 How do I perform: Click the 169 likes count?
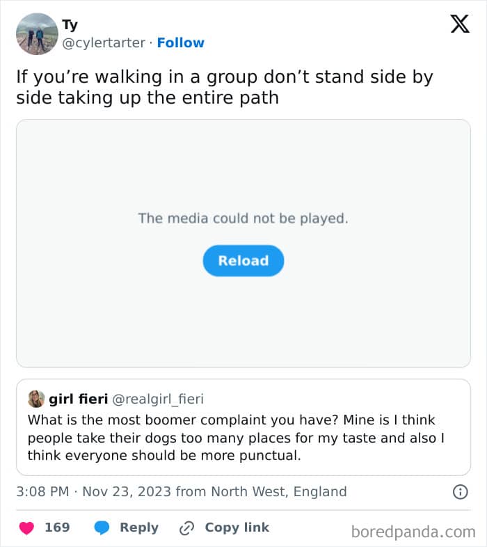[57, 528]
